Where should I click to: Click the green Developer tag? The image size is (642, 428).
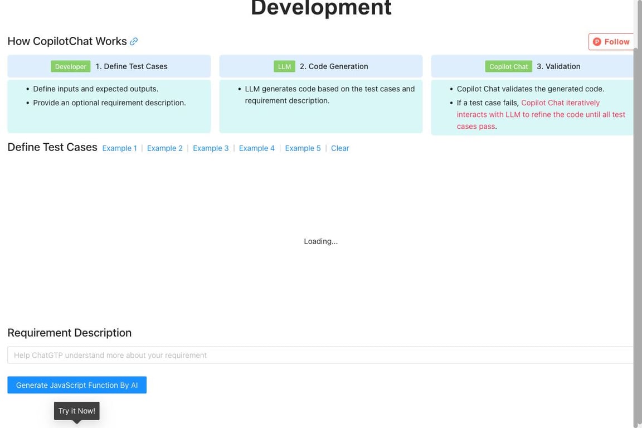[x=70, y=66]
